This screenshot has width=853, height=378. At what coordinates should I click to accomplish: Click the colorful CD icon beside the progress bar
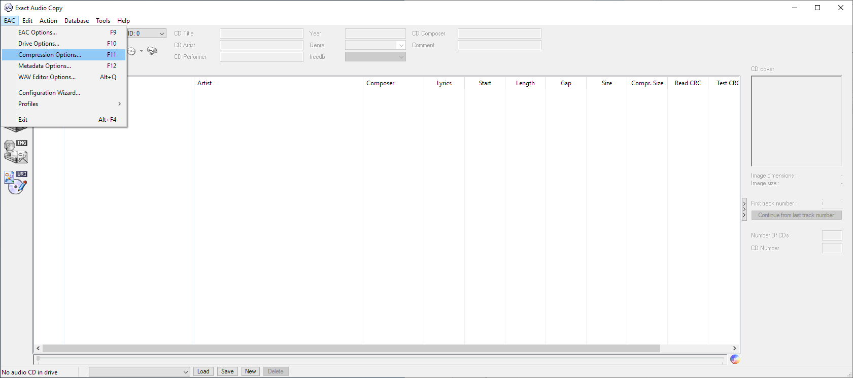coord(735,359)
